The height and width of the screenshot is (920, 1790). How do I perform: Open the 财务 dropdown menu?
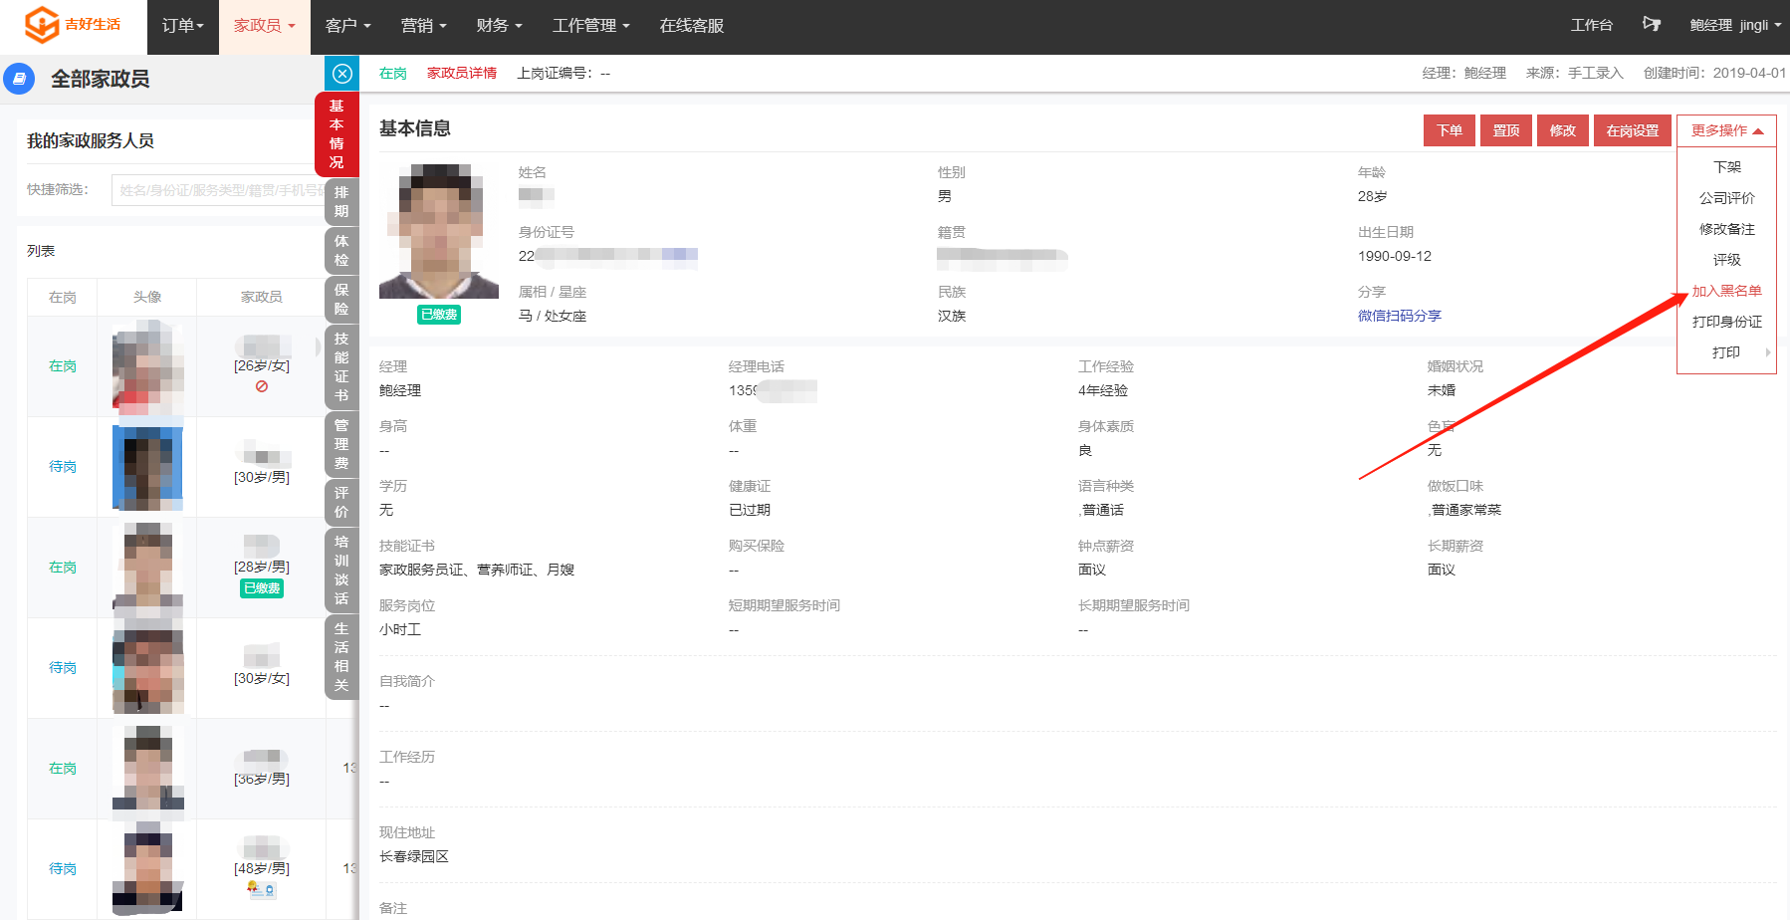(x=499, y=26)
